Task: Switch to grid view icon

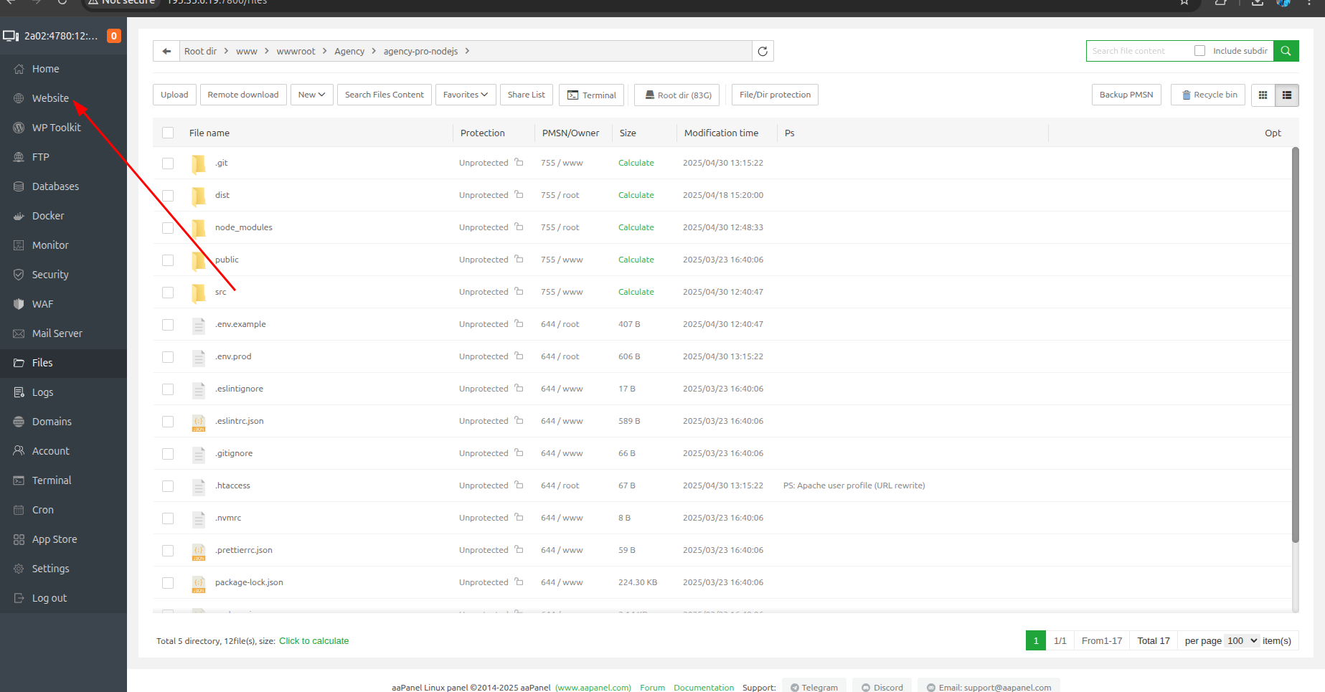Action: (x=1263, y=95)
